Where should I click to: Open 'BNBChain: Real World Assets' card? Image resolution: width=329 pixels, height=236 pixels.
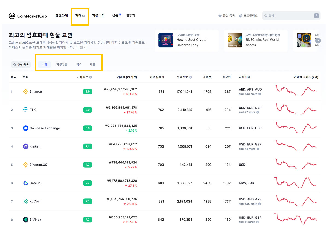click(x=256, y=41)
